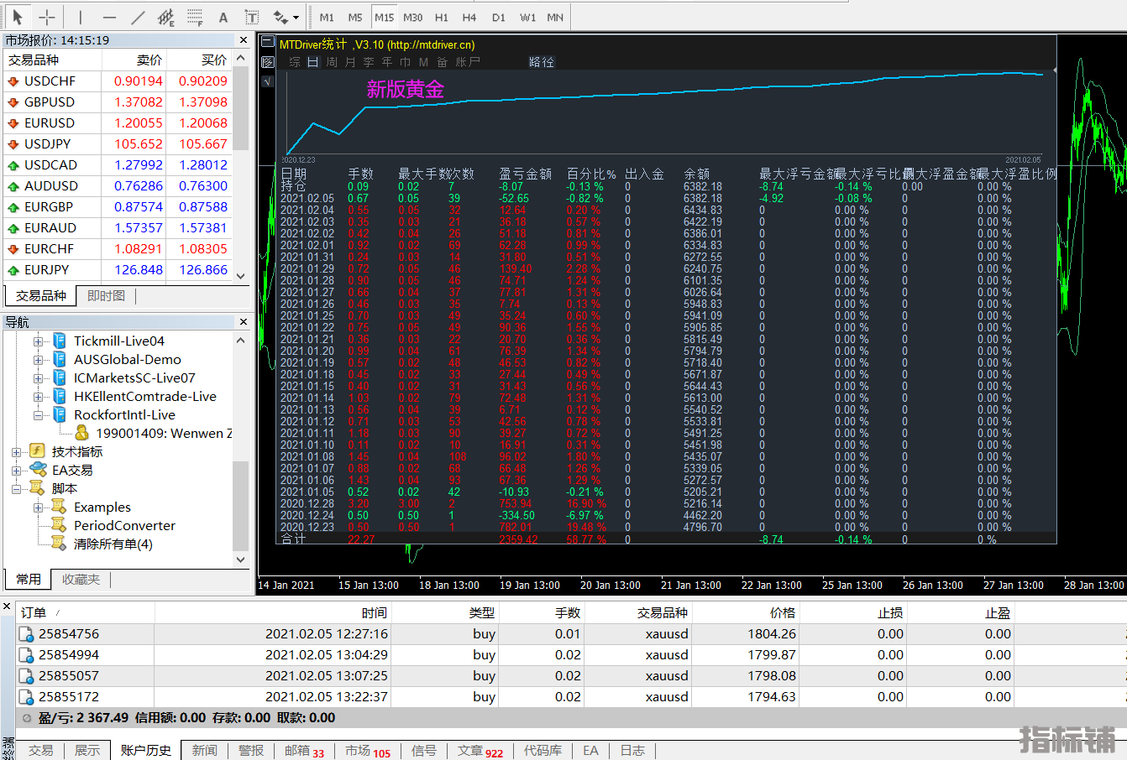Select the 清除所有单(4) script
The image size is (1127, 760).
click(x=113, y=544)
